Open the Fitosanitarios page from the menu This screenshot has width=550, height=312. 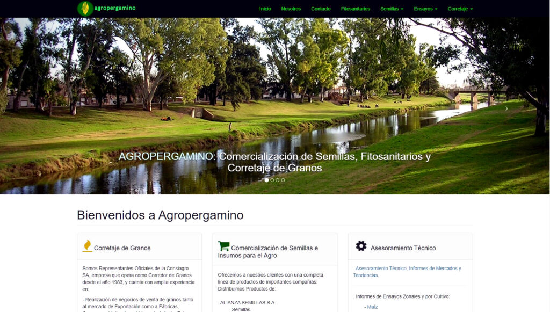355,9
